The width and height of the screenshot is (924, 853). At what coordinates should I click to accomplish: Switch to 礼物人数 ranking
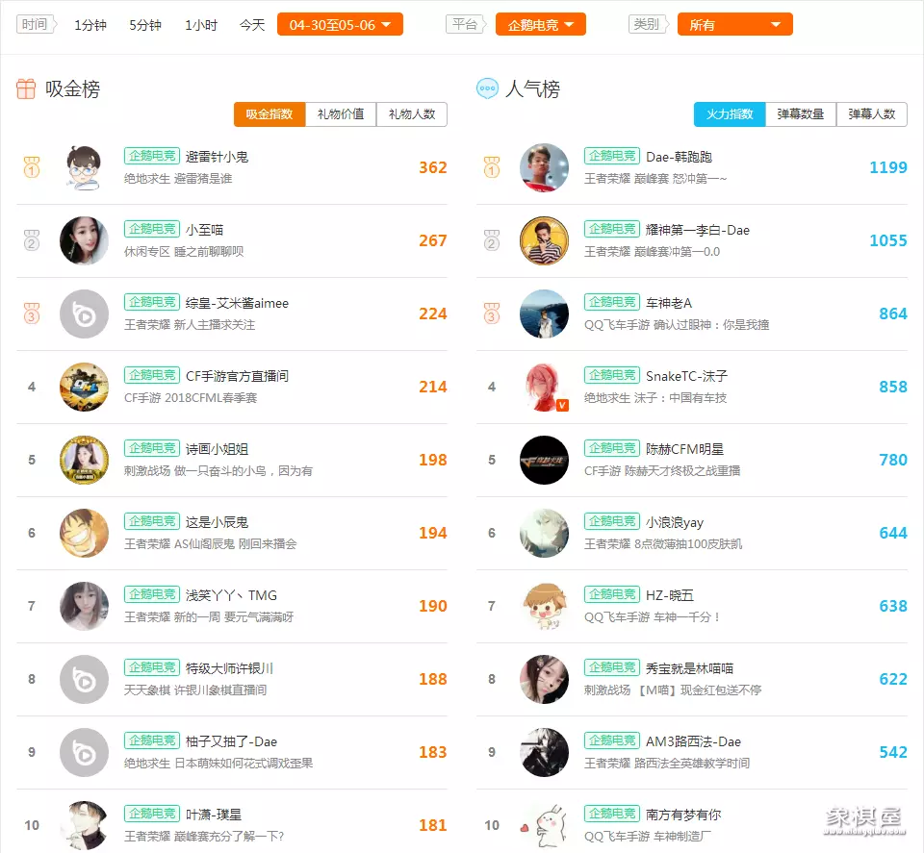[412, 114]
